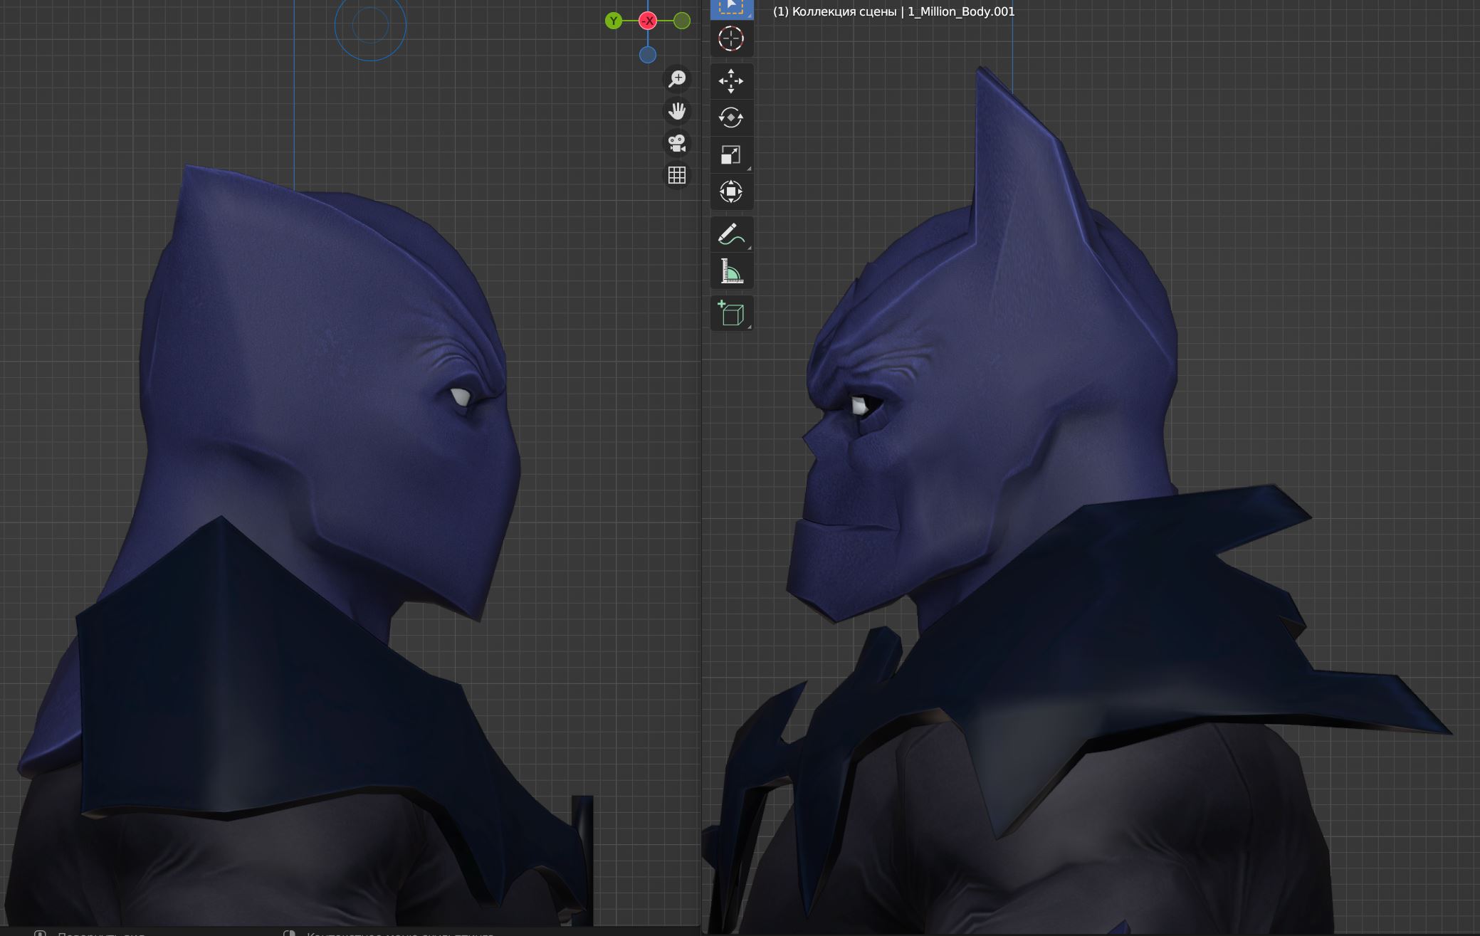This screenshot has height=936, width=1480.
Task: Click the hand pan view button
Action: click(677, 111)
